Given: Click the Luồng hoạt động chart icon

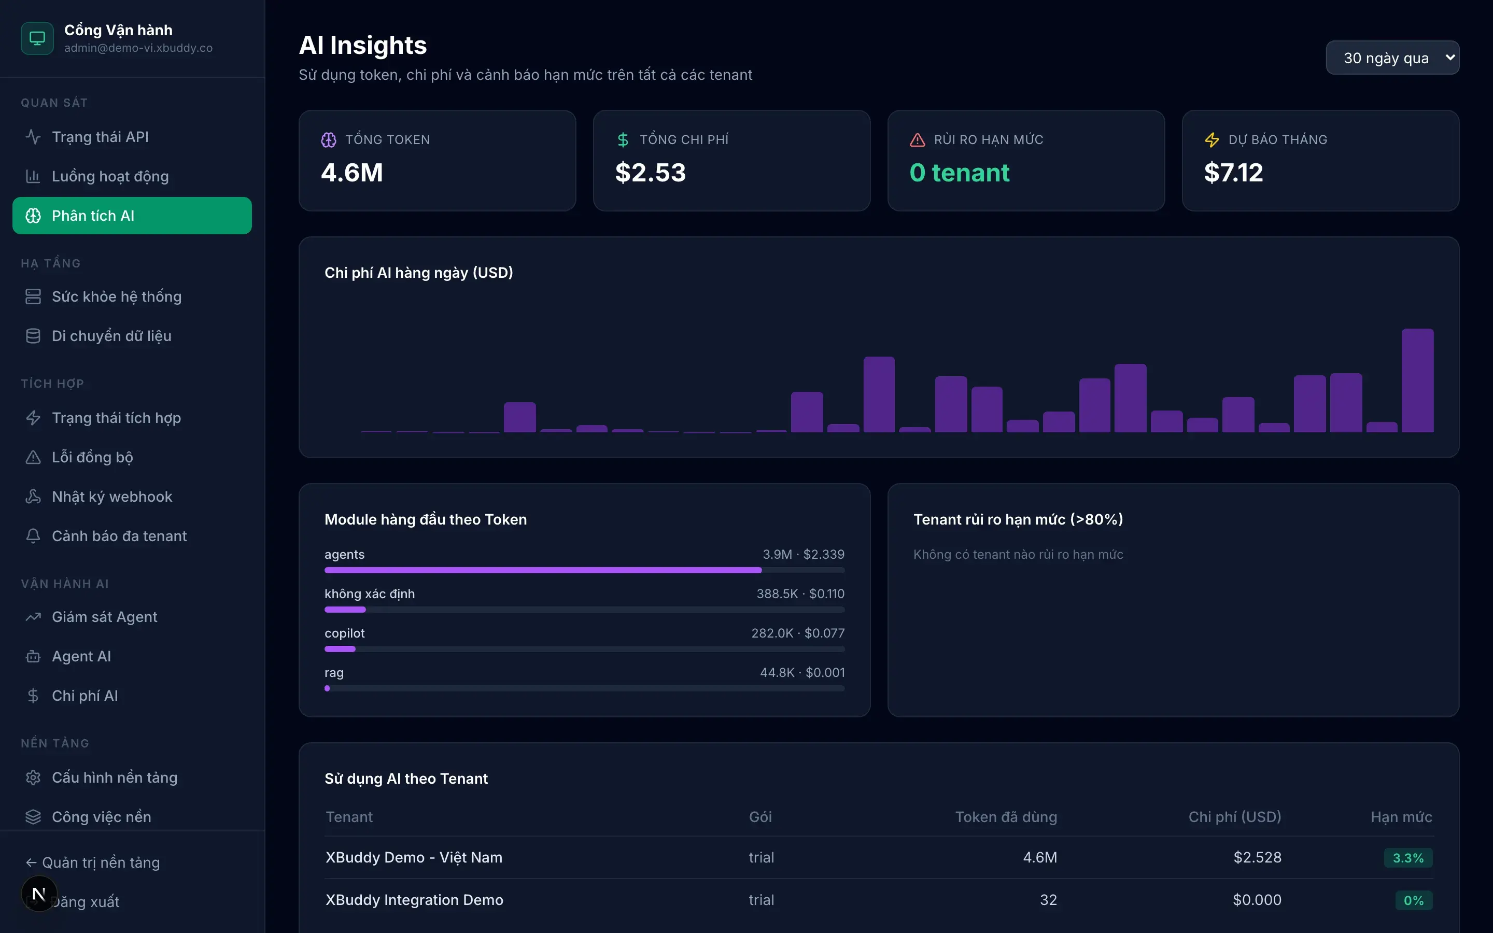Looking at the screenshot, I should 33,176.
